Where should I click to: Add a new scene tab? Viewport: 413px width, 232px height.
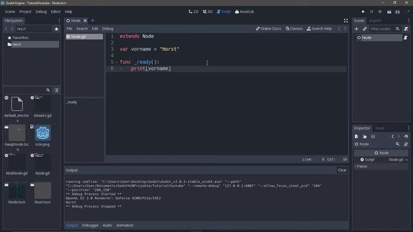[x=92, y=20]
